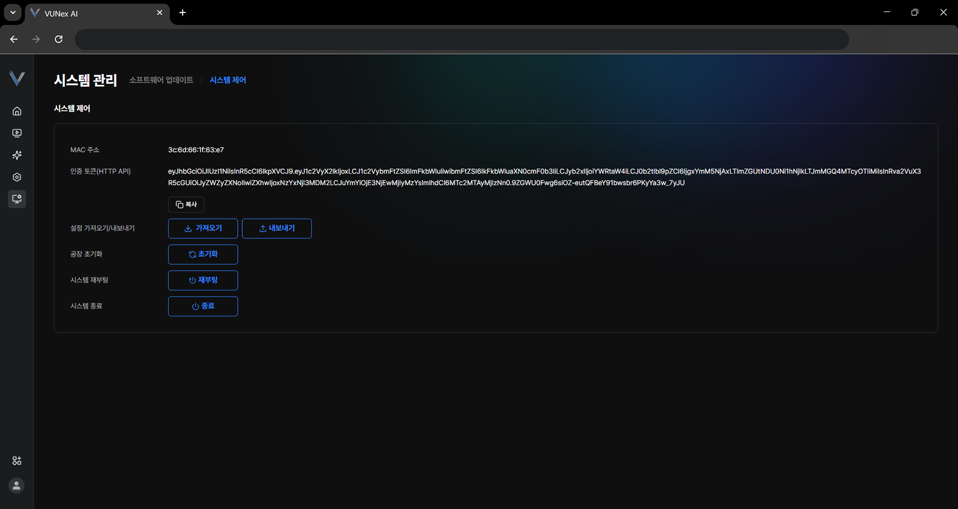Click the 가져오기 import settings button
This screenshot has width=958, height=509.
click(x=203, y=228)
